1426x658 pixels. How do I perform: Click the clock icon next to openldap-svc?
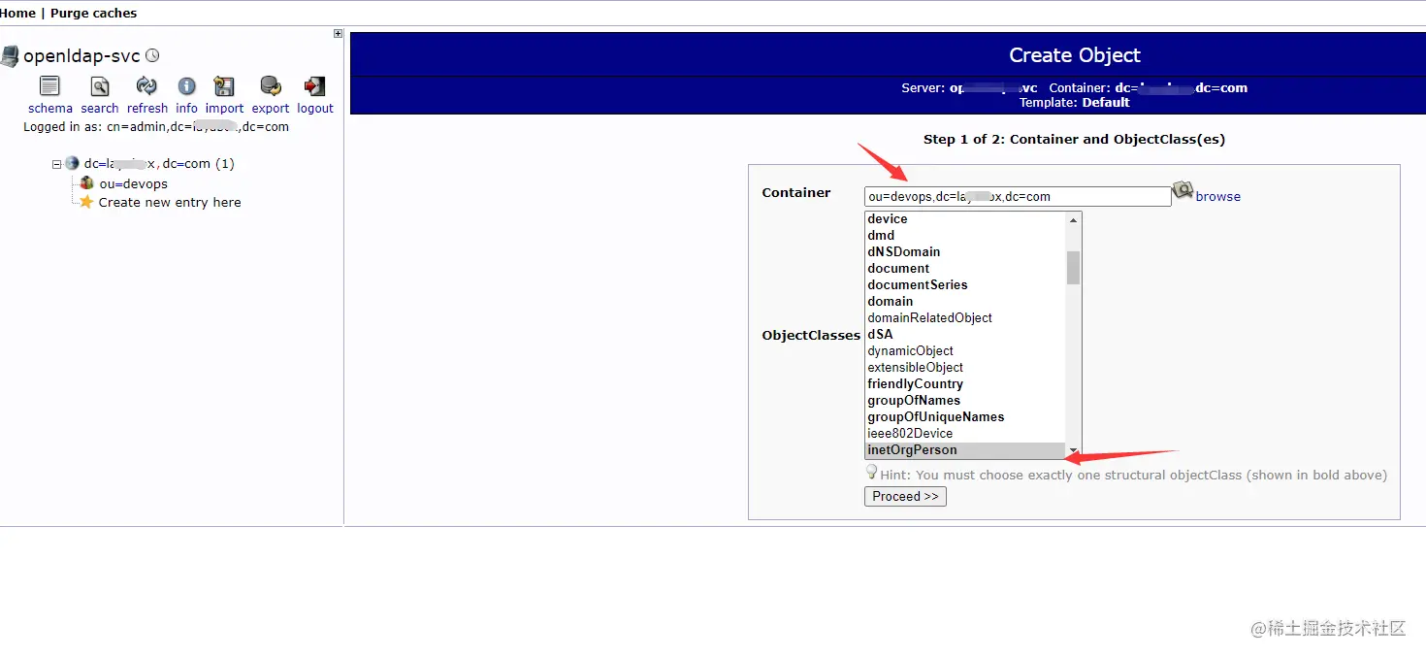(152, 56)
